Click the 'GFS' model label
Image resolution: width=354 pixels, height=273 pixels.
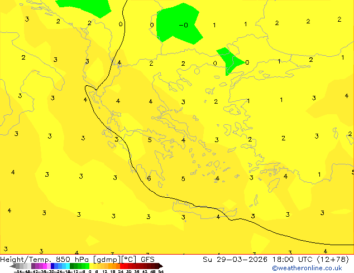(147, 260)
